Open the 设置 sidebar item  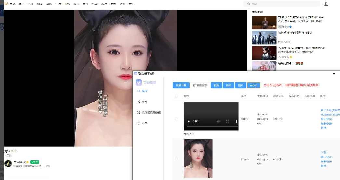(142, 123)
